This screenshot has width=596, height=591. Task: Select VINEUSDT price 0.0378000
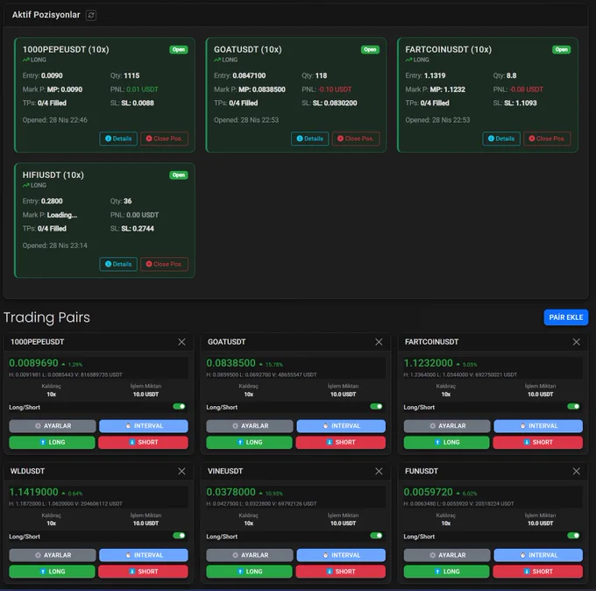(x=231, y=492)
